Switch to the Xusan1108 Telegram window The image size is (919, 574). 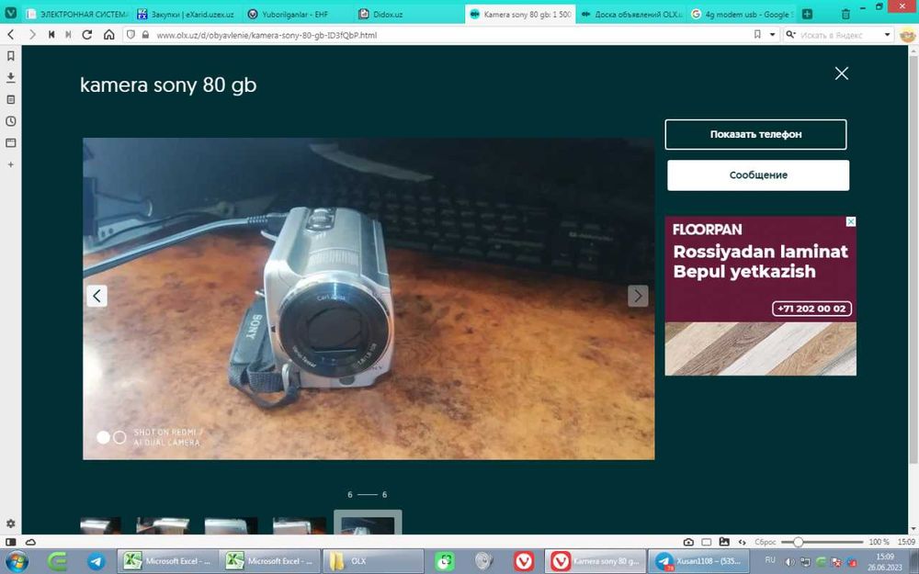pos(698,561)
